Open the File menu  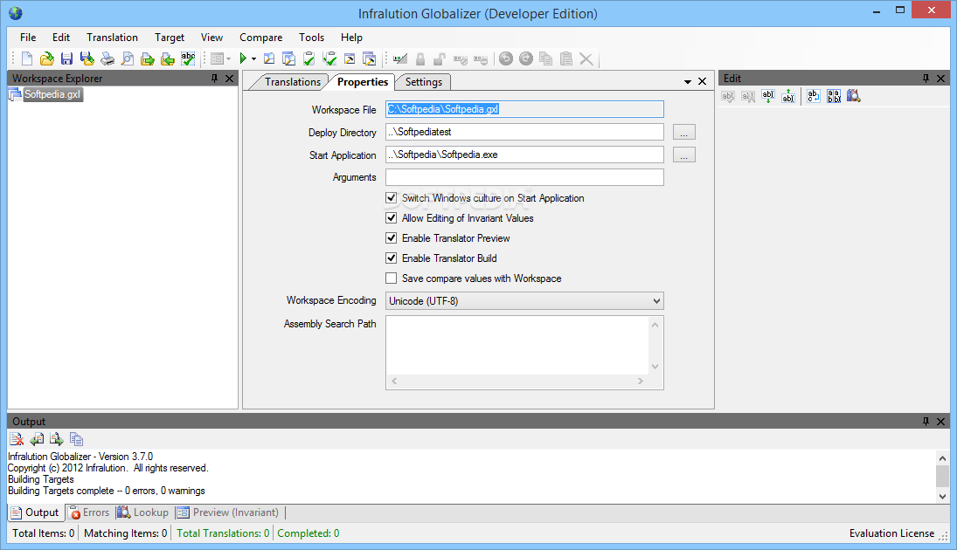28,38
